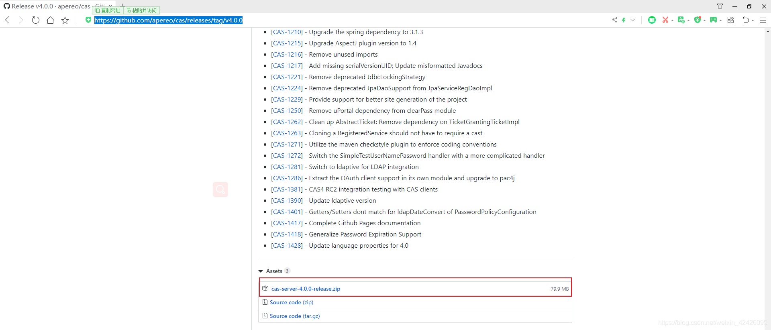
Task: Click the 复制网址 copy URL button
Action: (108, 10)
